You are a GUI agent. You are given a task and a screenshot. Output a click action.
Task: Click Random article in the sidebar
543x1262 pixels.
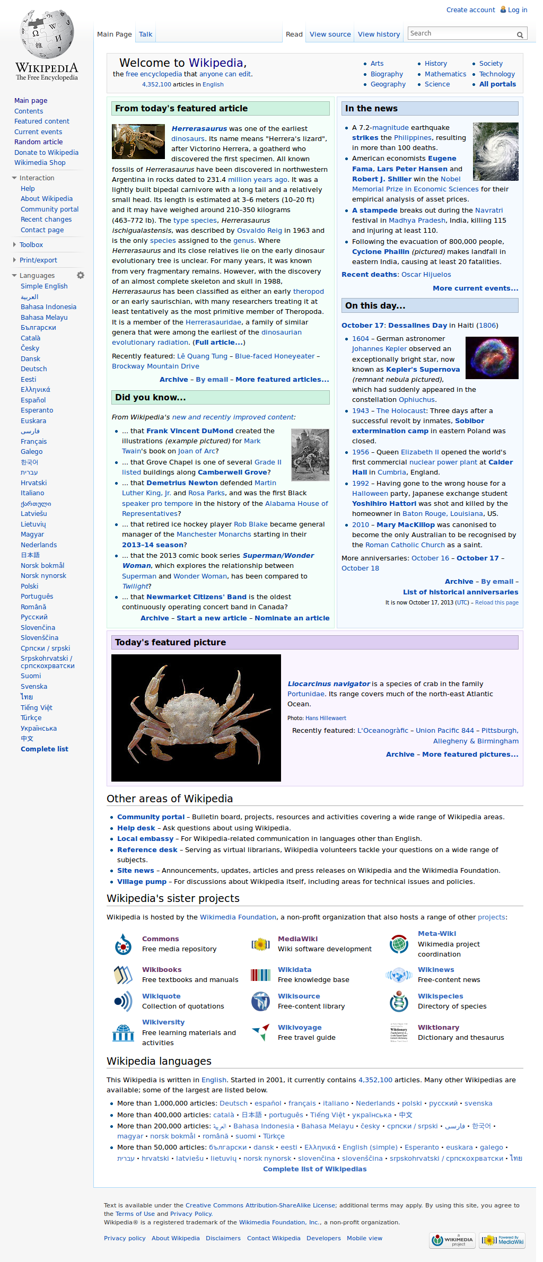[x=39, y=142]
